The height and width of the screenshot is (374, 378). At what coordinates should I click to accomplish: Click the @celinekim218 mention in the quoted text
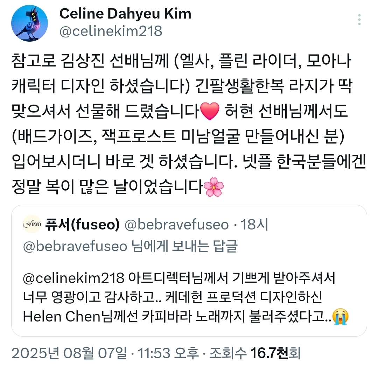73,278
